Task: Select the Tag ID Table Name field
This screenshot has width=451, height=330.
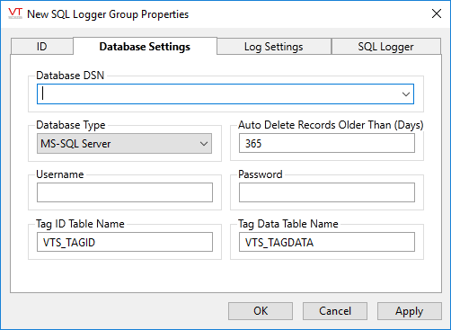Action: click(x=125, y=242)
